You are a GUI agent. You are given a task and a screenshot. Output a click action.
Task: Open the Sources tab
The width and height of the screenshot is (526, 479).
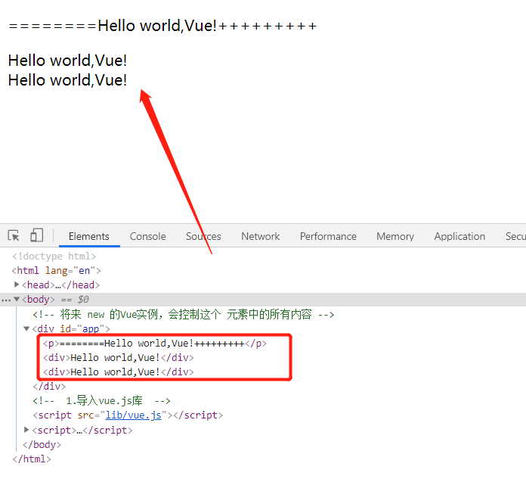(x=203, y=236)
